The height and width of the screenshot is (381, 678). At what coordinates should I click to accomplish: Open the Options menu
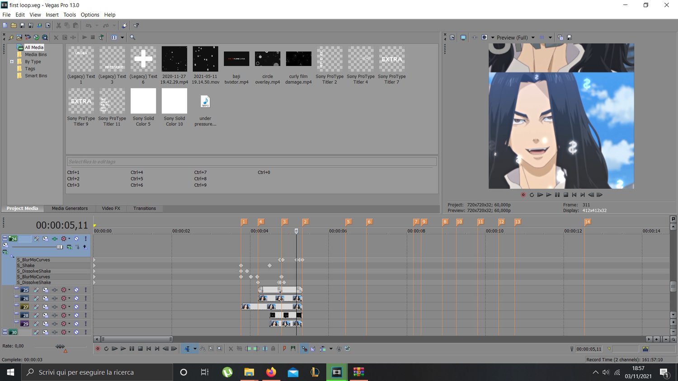(x=90, y=14)
